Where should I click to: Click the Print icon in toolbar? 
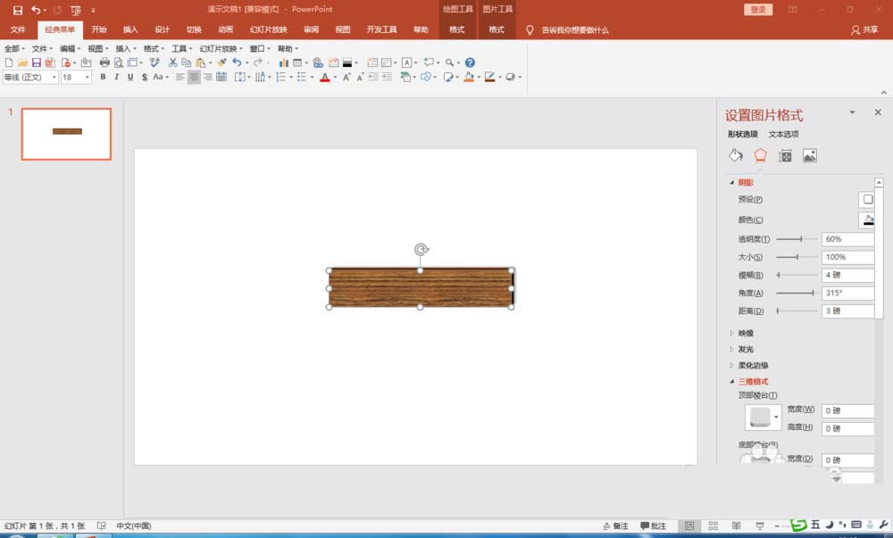pos(104,63)
